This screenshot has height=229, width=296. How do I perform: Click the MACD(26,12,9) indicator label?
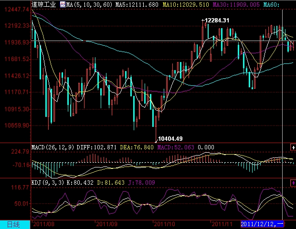click(x=53, y=147)
